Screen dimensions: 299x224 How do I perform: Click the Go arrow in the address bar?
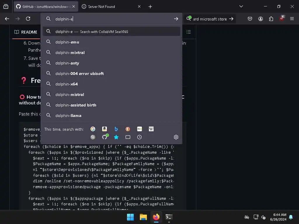point(176,19)
